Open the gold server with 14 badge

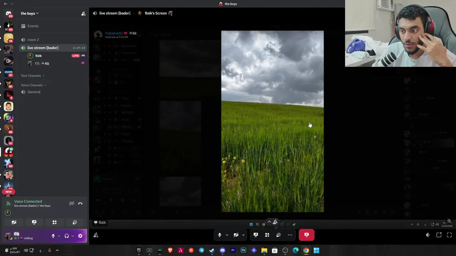(x=9, y=38)
